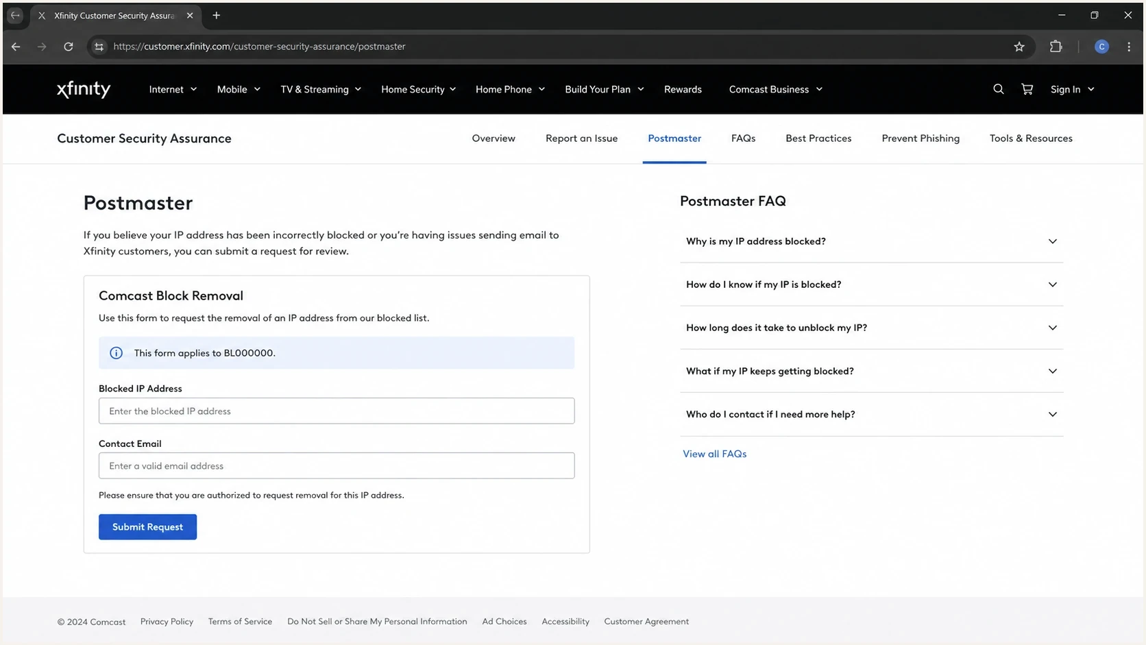Open a new browser tab

coord(217,15)
